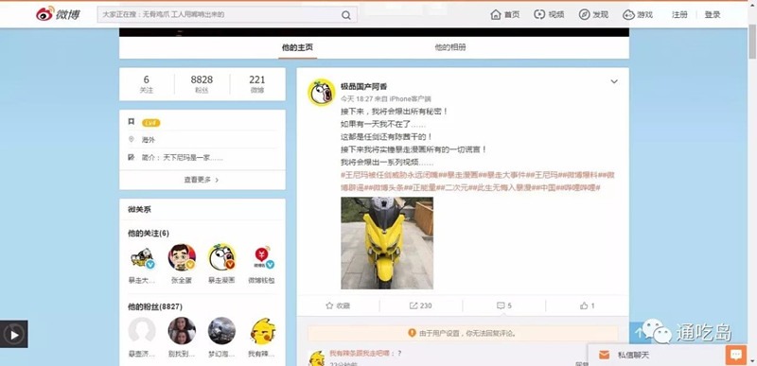The height and width of the screenshot is (366, 757).
Task: Open 游戏 games navigation item
Action: tap(638, 14)
